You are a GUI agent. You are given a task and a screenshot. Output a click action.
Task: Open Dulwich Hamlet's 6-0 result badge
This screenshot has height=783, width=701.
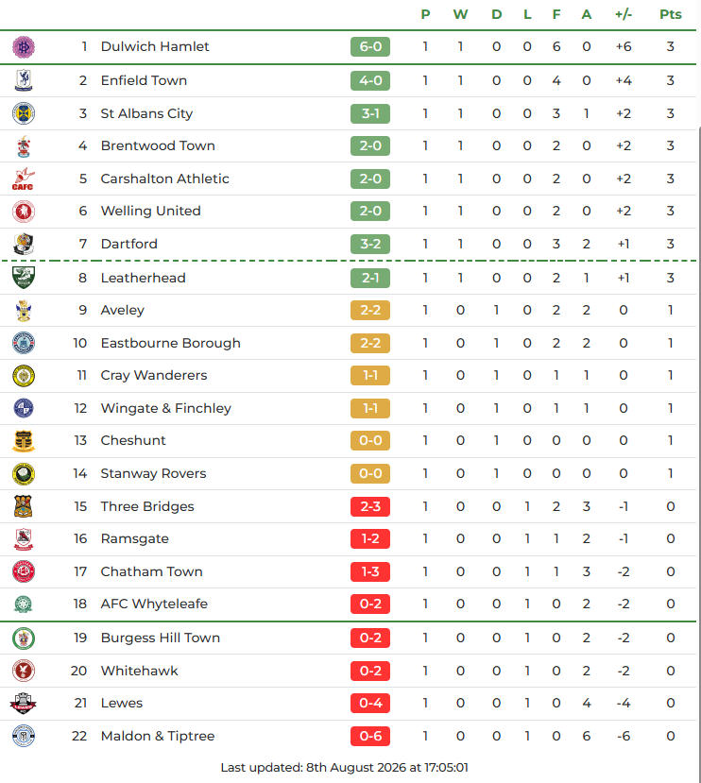[x=370, y=47]
